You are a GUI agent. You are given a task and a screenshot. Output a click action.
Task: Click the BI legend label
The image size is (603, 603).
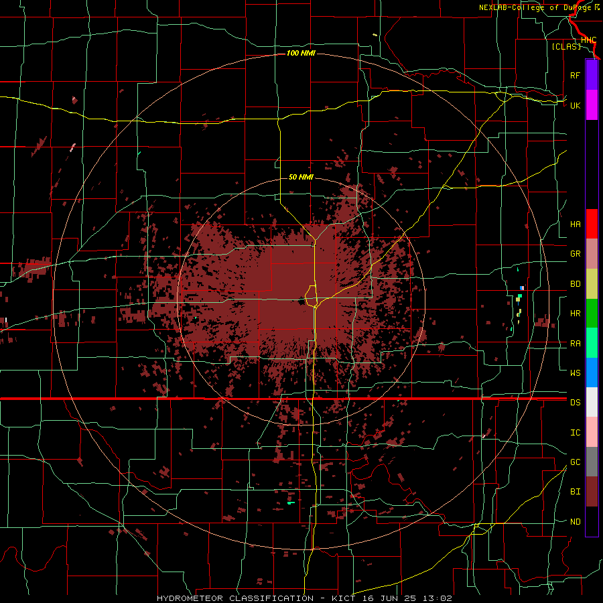[x=575, y=492]
